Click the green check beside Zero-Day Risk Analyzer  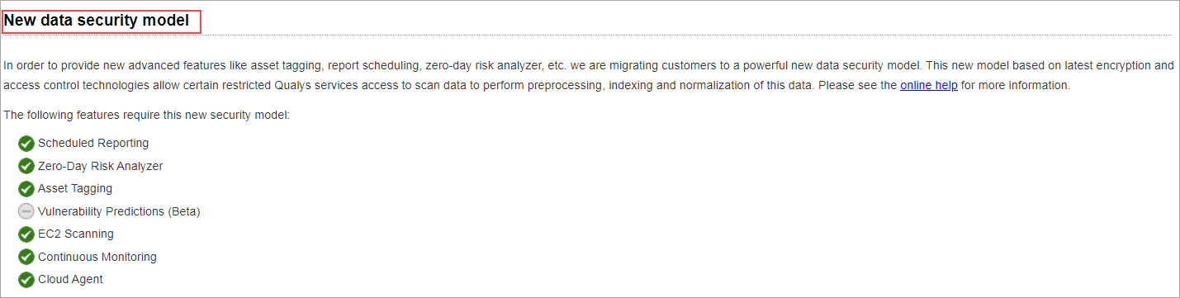coord(26,166)
